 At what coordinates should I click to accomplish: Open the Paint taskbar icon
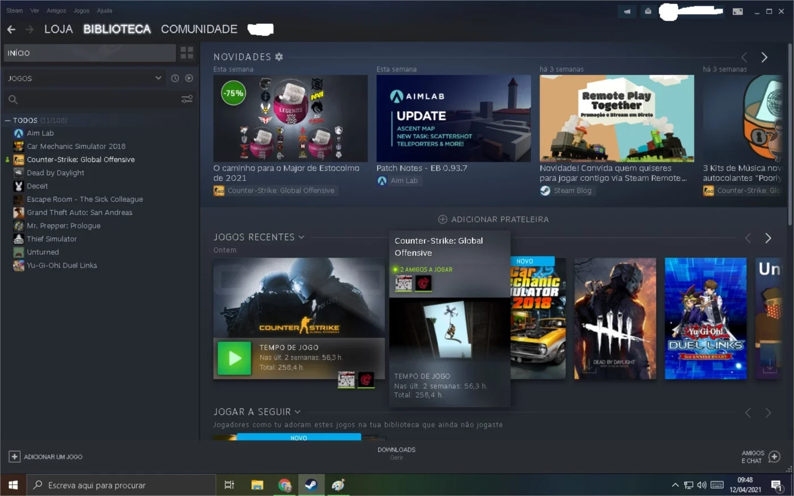pyautogui.click(x=338, y=485)
